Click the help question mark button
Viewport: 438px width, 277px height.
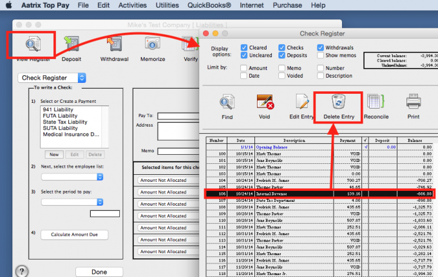tap(22, 271)
